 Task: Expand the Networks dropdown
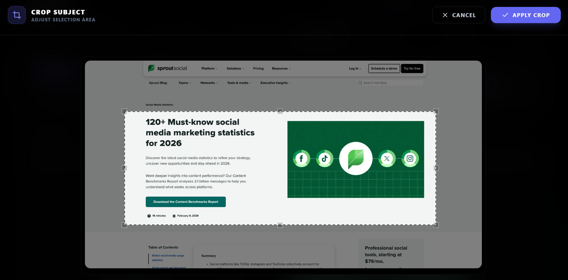[x=209, y=83]
